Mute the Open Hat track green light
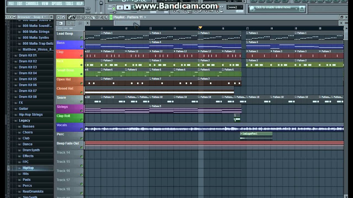The image size is (353, 198). (x=81, y=83)
